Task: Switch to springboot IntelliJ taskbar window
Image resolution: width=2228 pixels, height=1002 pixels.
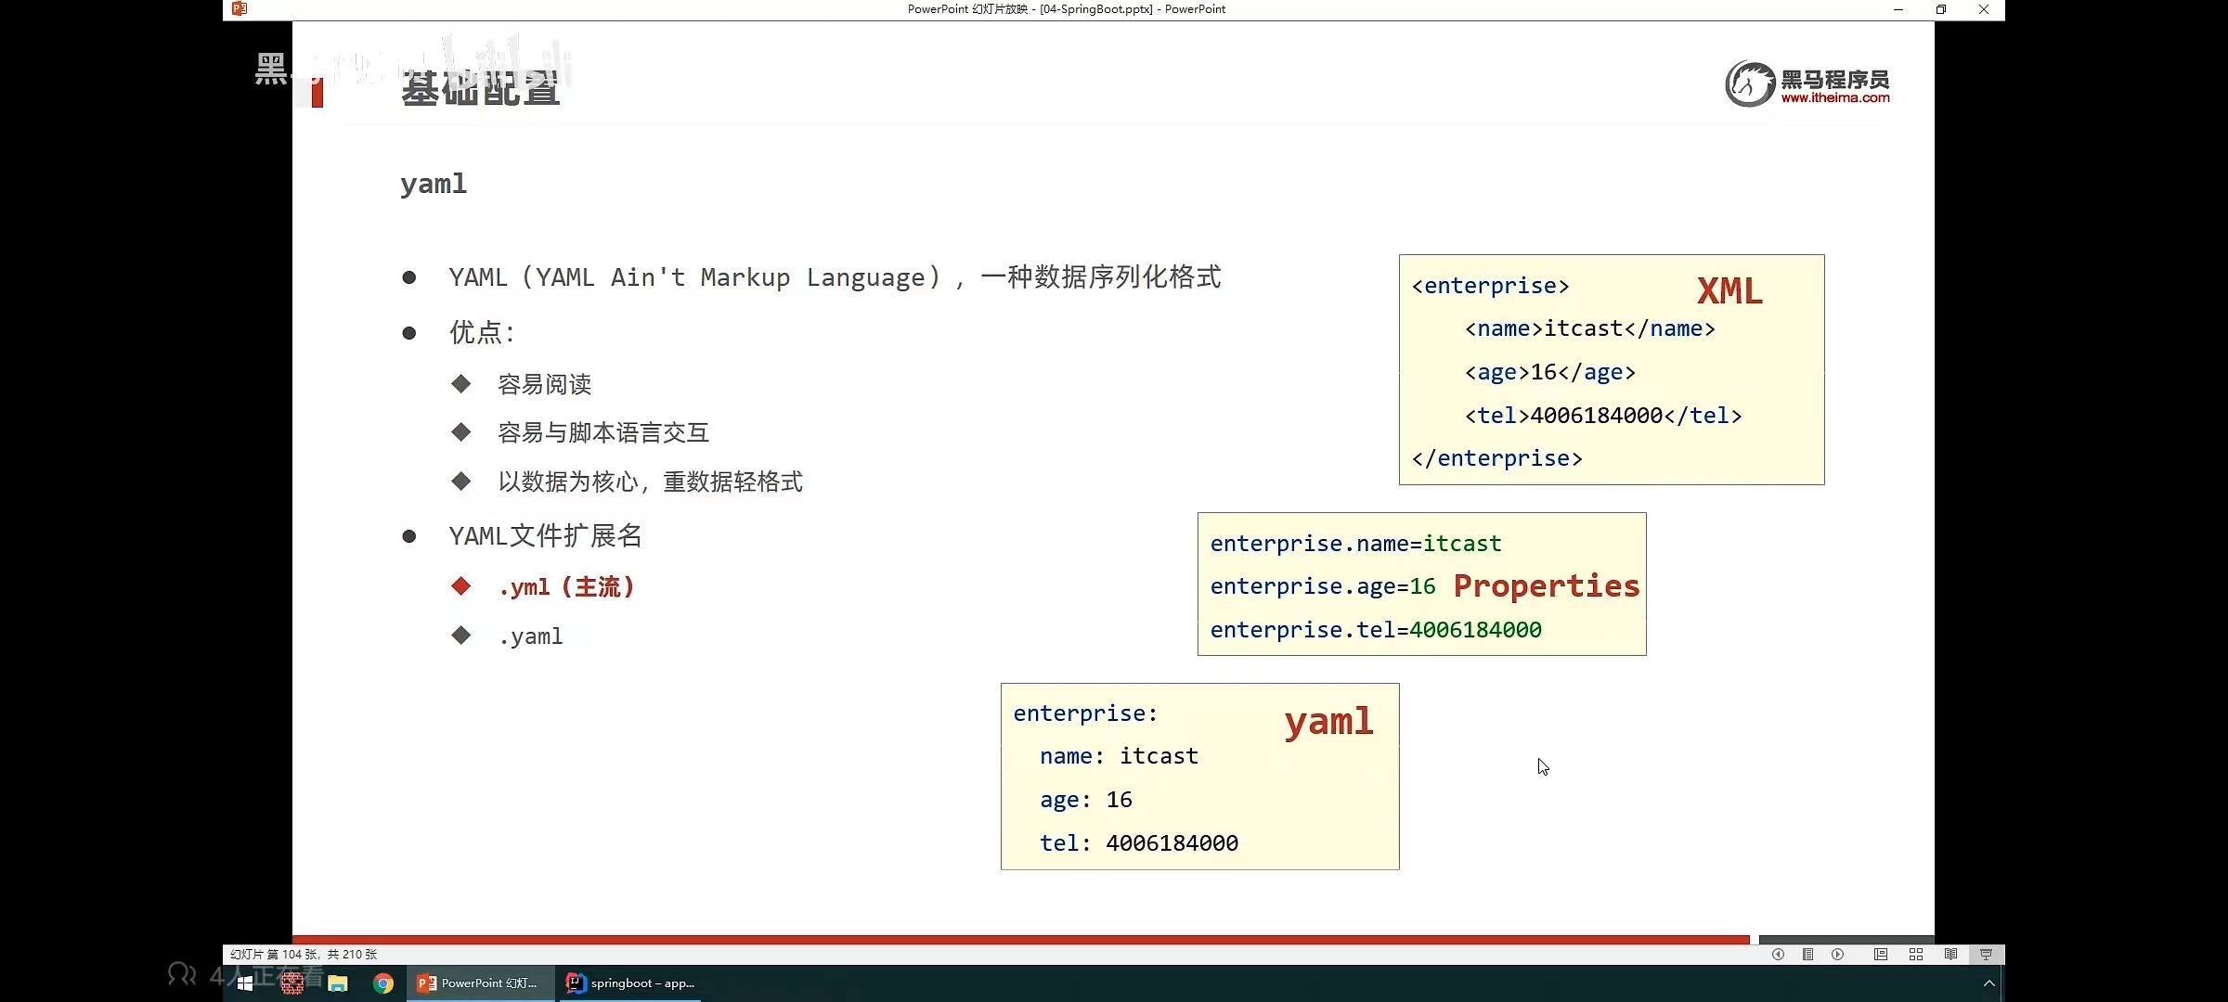Action: click(630, 983)
